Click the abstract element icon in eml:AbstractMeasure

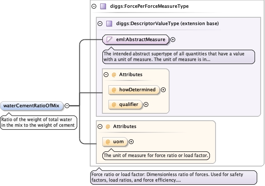click(110, 40)
